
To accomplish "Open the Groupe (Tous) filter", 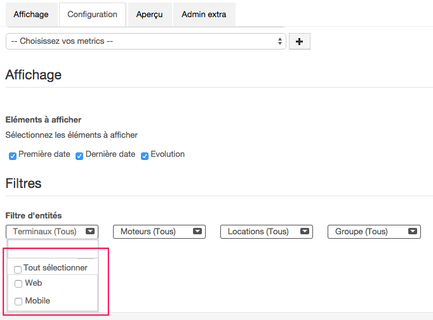I will pyautogui.click(x=374, y=231).
